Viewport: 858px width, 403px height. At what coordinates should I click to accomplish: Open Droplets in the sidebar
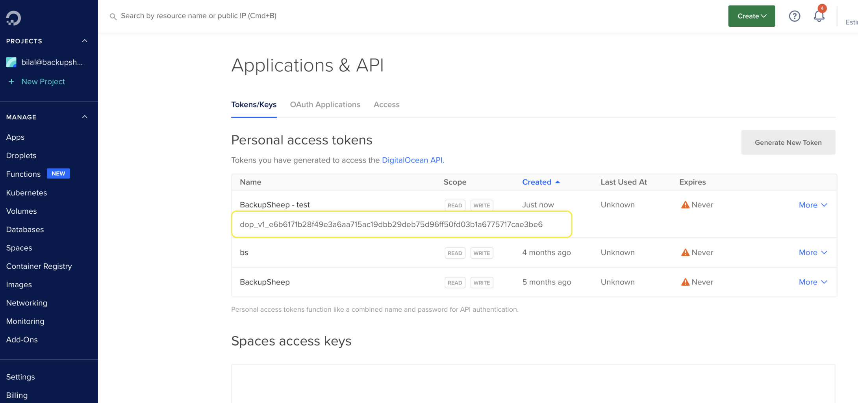click(x=21, y=155)
